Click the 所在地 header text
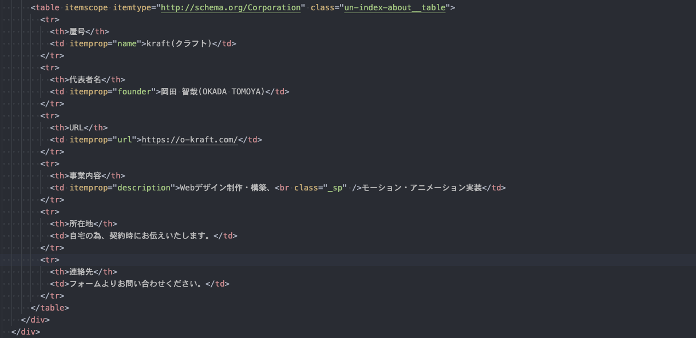 (81, 224)
